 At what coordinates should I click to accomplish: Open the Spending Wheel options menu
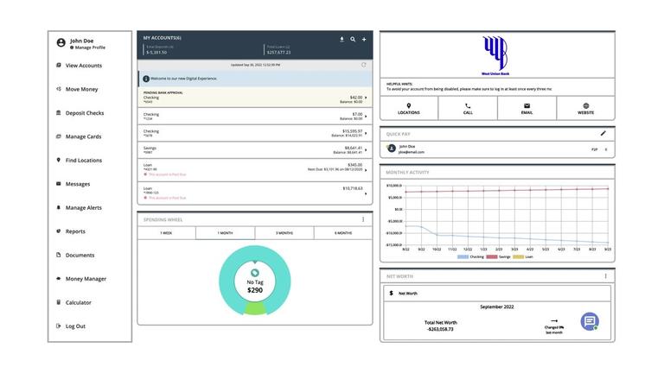point(363,219)
